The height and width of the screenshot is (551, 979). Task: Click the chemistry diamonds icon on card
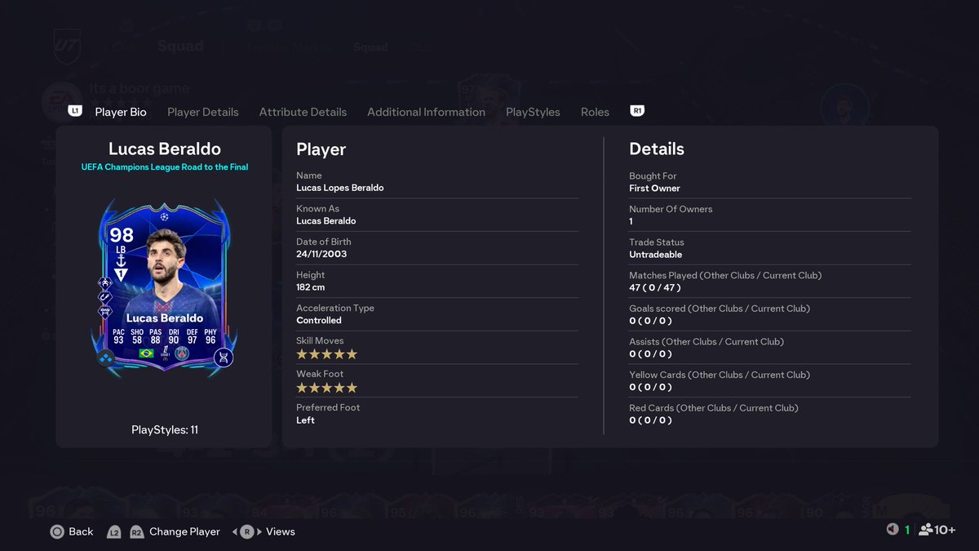pyautogui.click(x=106, y=358)
